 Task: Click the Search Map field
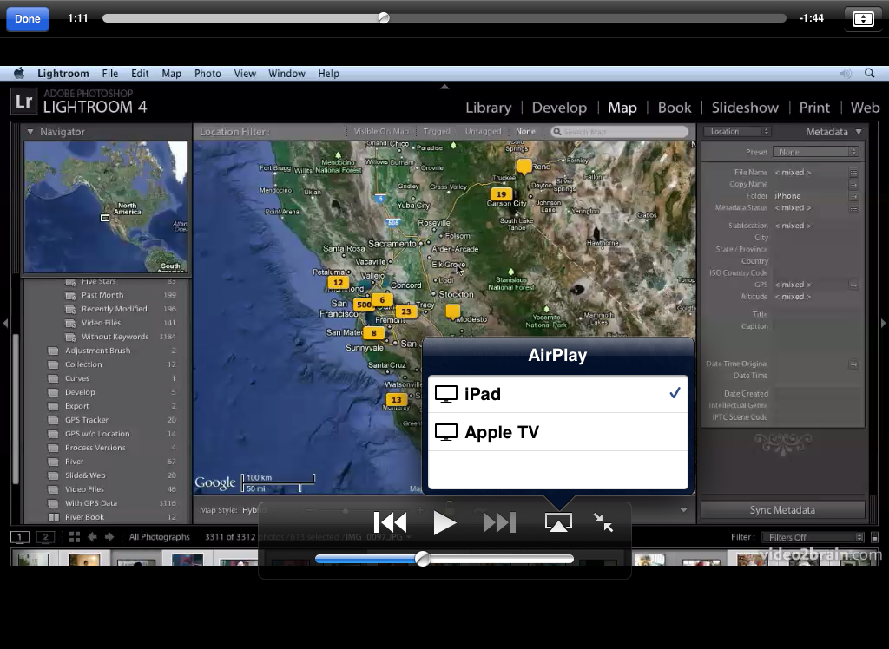pyautogui.click(x=619, y=132)
